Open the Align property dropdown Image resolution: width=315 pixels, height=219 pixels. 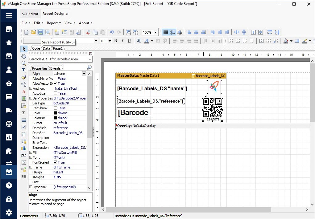tap(84, 74)
